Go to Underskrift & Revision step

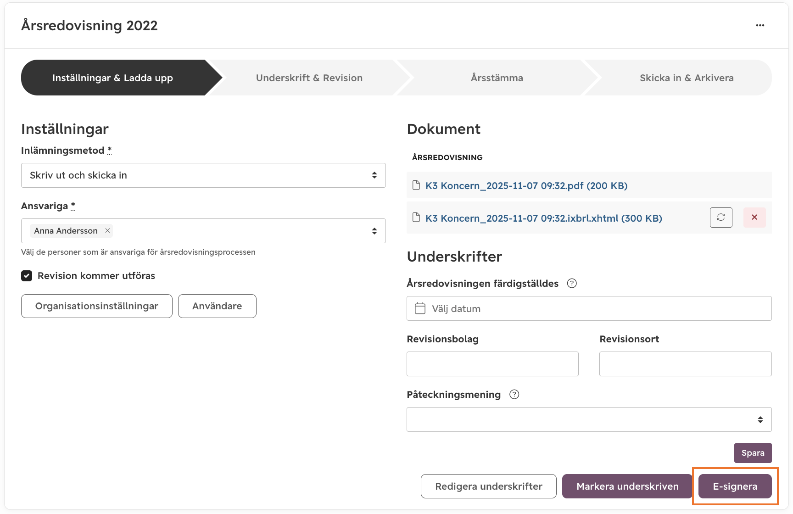309,78
